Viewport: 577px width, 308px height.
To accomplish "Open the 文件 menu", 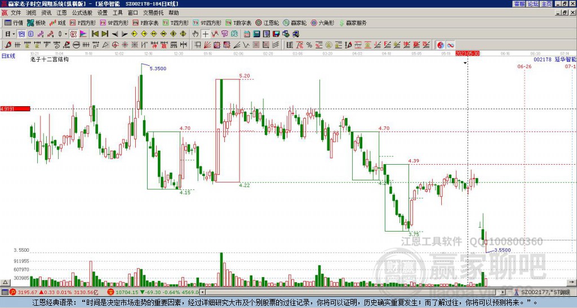I will coord(16,13).
